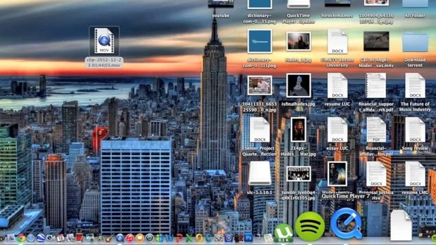Open Google Chrome from the dock
The height and width of the screenshot is (245, 436).
point(20,238)
